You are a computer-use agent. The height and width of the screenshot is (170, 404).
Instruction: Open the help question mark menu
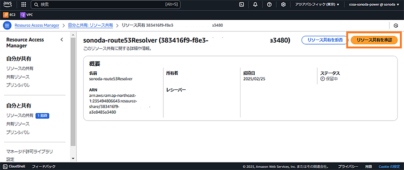[x=269, y=5]
